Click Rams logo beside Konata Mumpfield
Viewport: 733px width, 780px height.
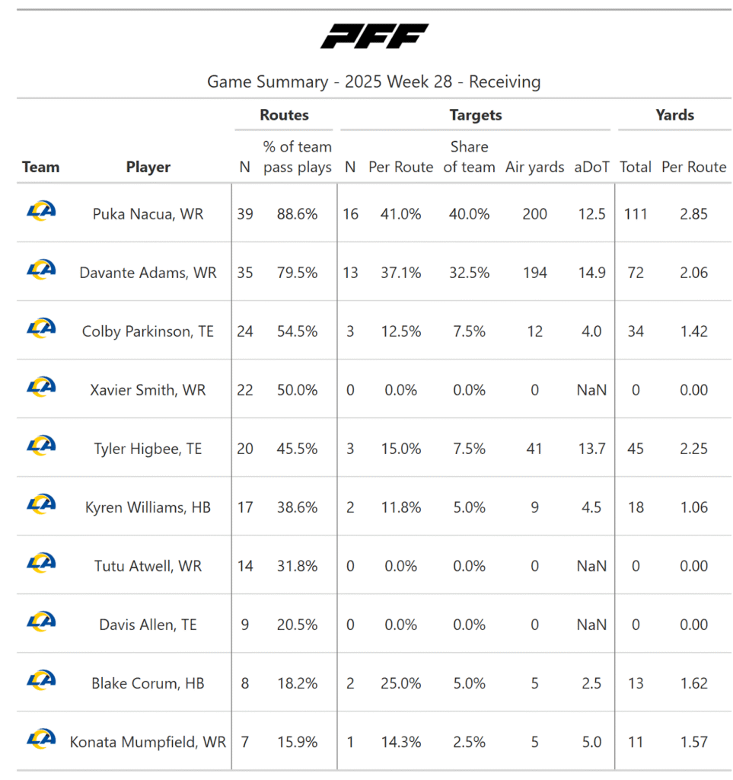[41, 739]
